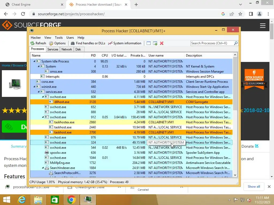Click the SearchProtocolHost process icon
The height and width of the screenshot is (205, 274).
tap(51, 173)
